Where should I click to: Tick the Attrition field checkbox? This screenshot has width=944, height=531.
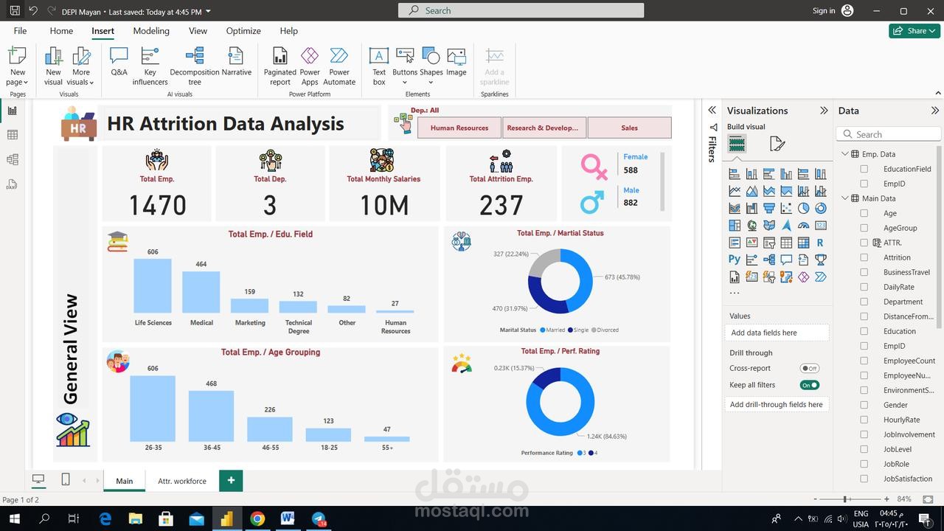[864, 257]
